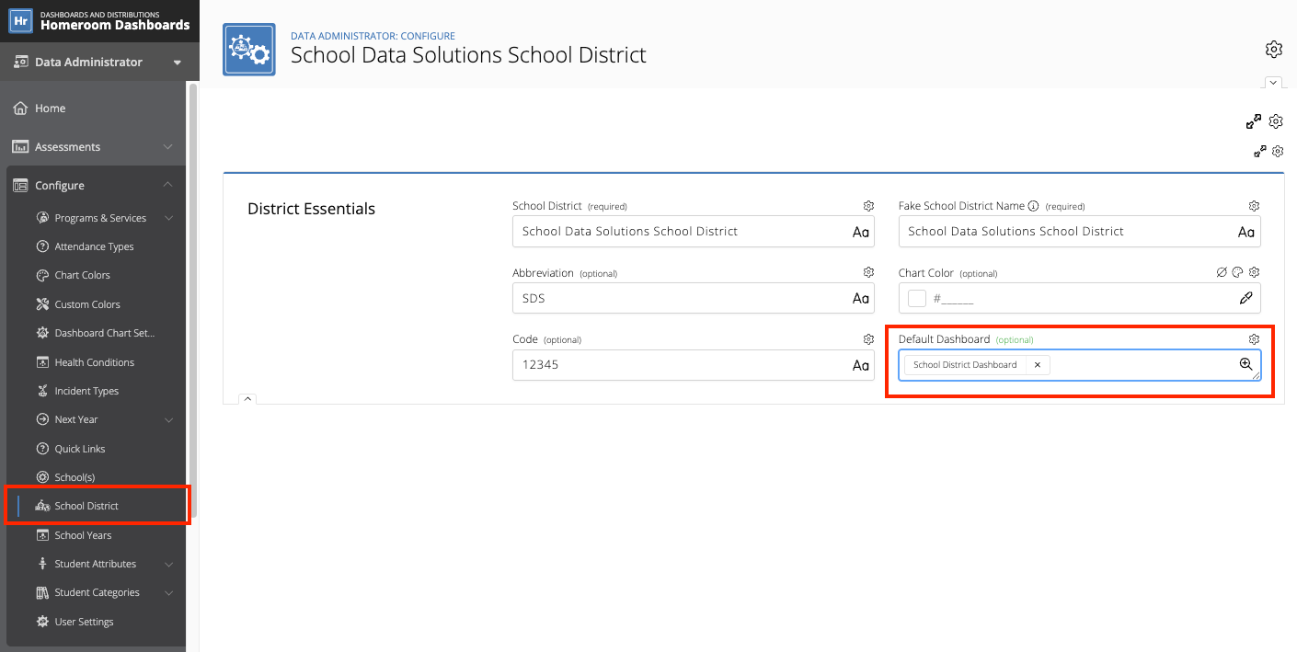Click the School(s) gear icon

42,477
